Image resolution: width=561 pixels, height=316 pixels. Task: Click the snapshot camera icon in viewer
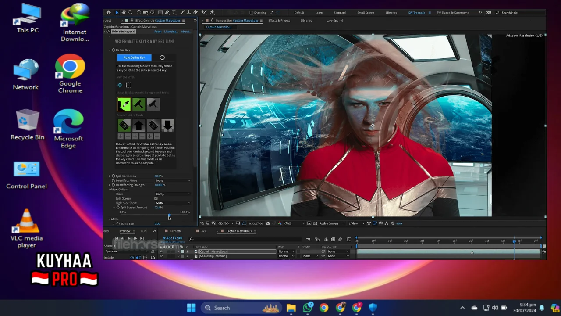click(268, 223)
